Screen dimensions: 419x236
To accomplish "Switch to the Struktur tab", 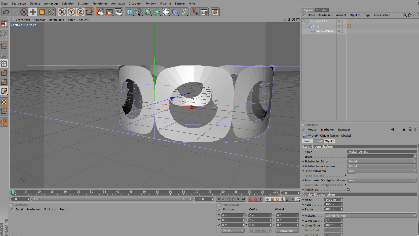I will [x=321, y=10].
